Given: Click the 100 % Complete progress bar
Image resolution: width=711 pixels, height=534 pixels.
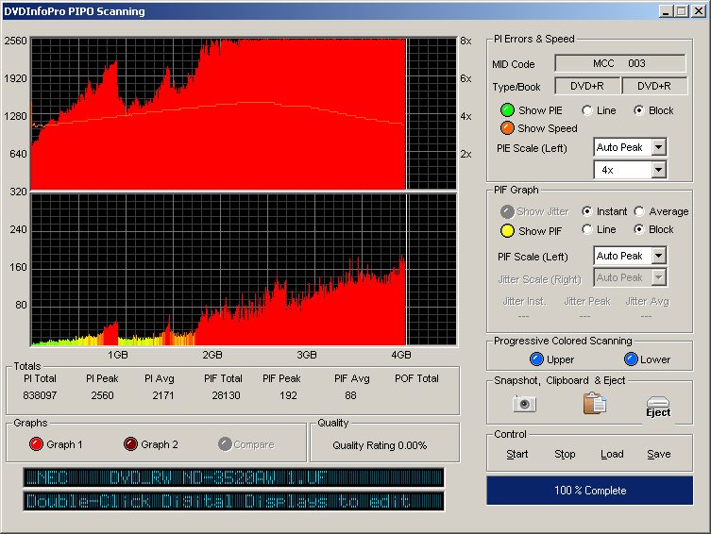Looking at the screenshot, I should [x=589, y=491].
